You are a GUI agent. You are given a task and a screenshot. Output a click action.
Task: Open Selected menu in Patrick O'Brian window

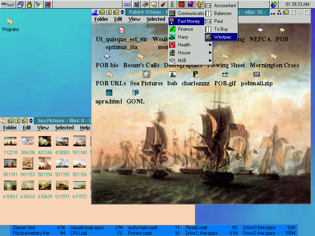pyautogui.click(x=156, y=19)
